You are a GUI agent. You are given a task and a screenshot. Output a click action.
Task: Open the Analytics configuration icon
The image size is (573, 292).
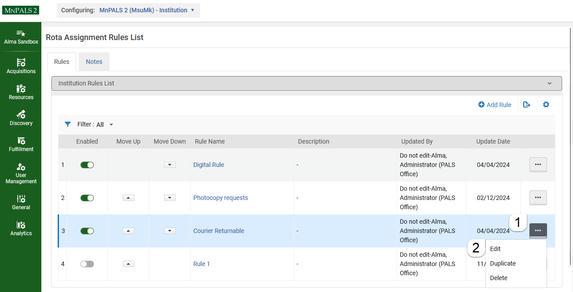(21, 225)
